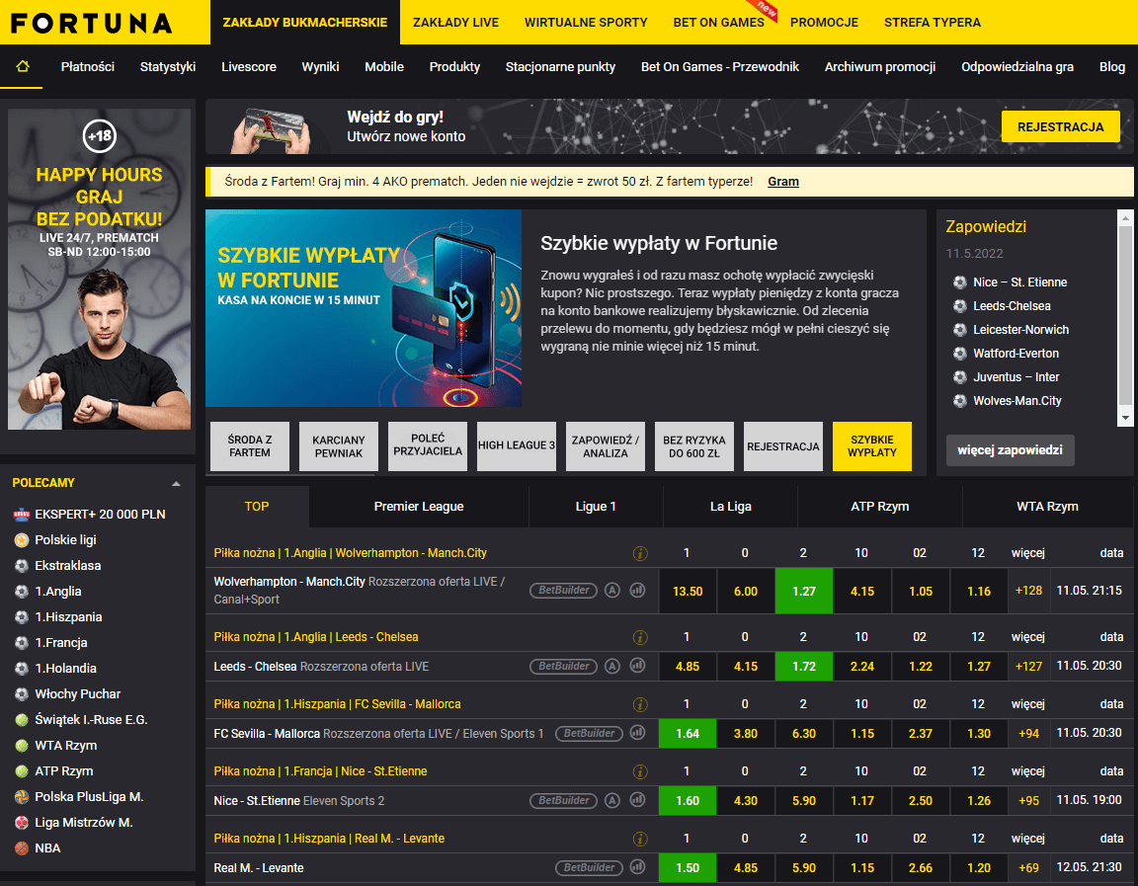Open BetBuilder badge for FC Sevilla - Mallorca

click(x=589, y=733)
